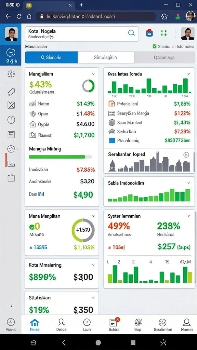Click the Mangia Miitlng green progress bar

point(61,157)
